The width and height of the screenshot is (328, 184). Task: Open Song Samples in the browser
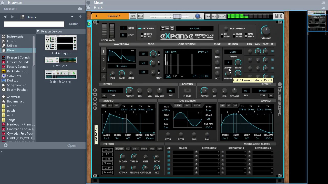pyautogui.click(x=16, y=85)
